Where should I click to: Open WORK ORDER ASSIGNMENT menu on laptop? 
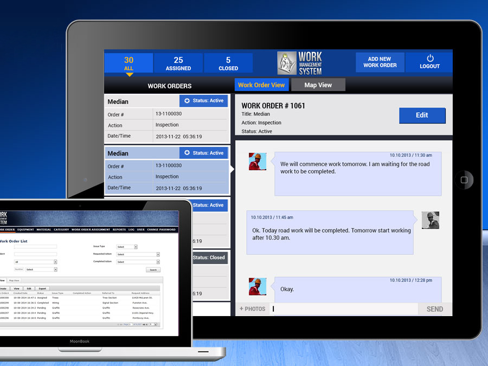(91, 230)
